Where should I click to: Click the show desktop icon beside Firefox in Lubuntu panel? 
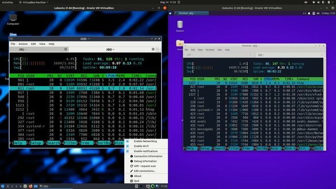(x=36, y=186)
